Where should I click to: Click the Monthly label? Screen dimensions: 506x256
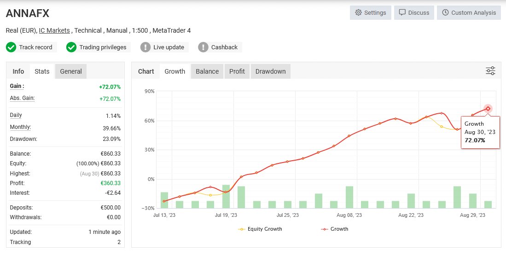(x=20, y=127)
